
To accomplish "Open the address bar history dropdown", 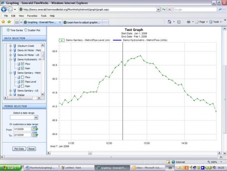I will [x=158, y=10].
